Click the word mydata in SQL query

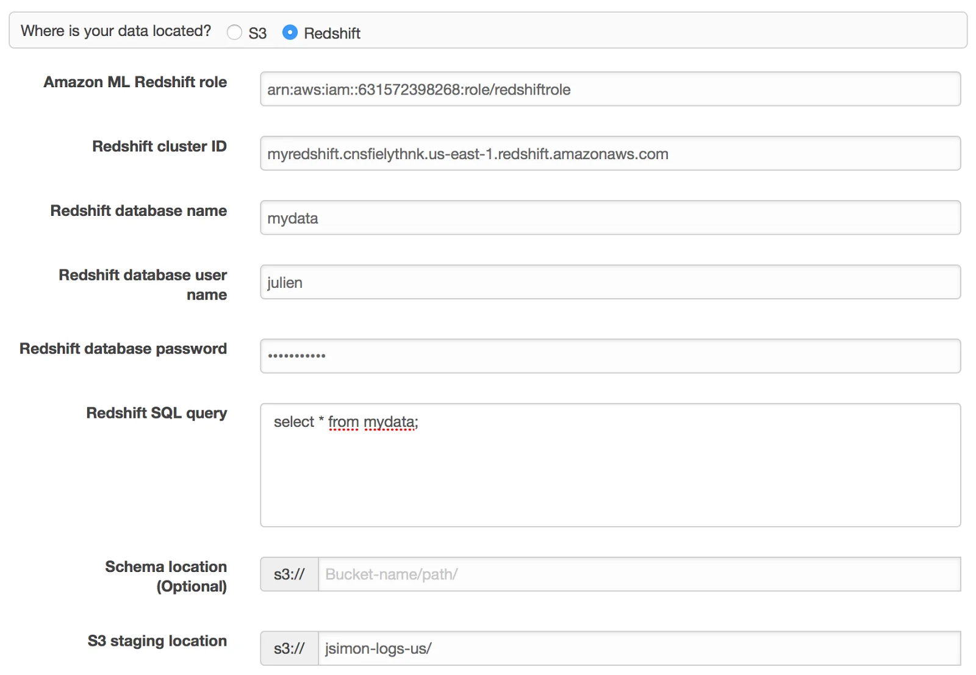click(389, 422)
